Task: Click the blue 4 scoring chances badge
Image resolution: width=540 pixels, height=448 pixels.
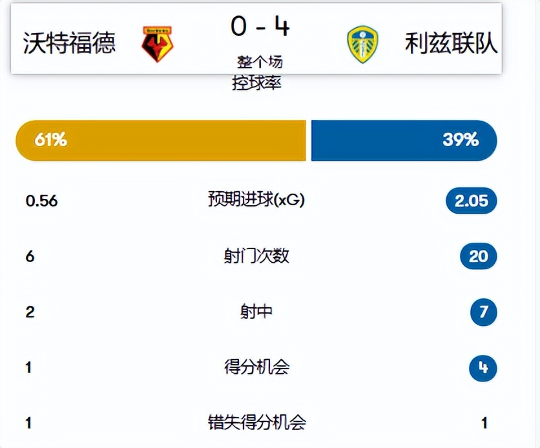Action: click(x=483, y=368)
